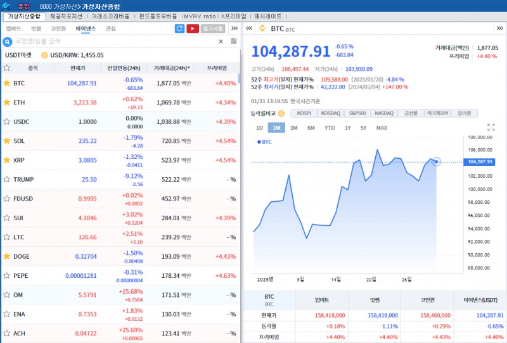The width and height of the screenshot is (507, 343).
Task: Compare with KOSDAQ button
Action: tap(331, 113)
